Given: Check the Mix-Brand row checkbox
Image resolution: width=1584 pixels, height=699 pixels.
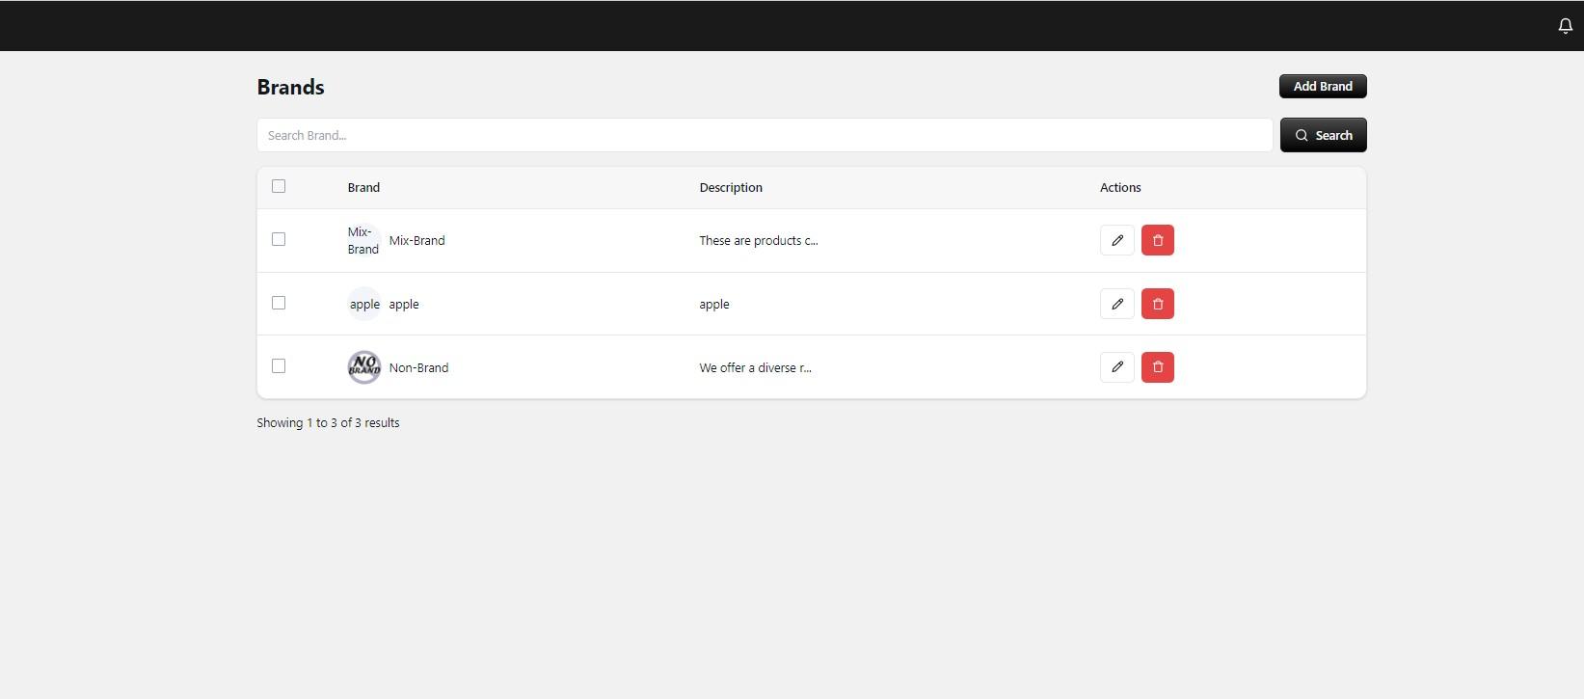Looking at the screenshot, I should (x=279, y=239).
